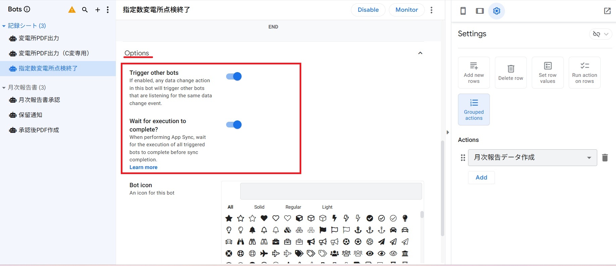Collapse the 月次報告書 bot group
The height and width of the screenshot is (266, 616).
tap(4, 88)
